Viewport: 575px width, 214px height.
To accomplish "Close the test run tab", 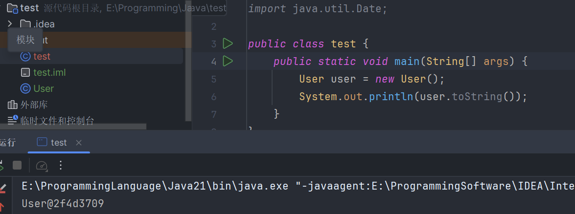I will (x=79, y=143).
